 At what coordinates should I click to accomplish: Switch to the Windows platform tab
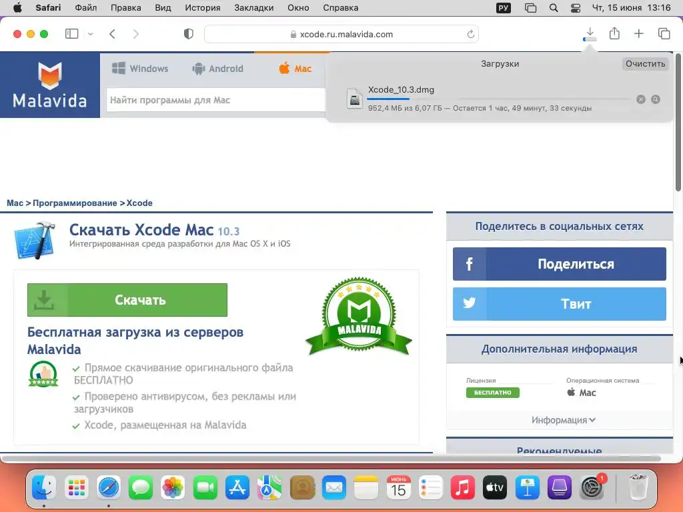tap(140, 69)
